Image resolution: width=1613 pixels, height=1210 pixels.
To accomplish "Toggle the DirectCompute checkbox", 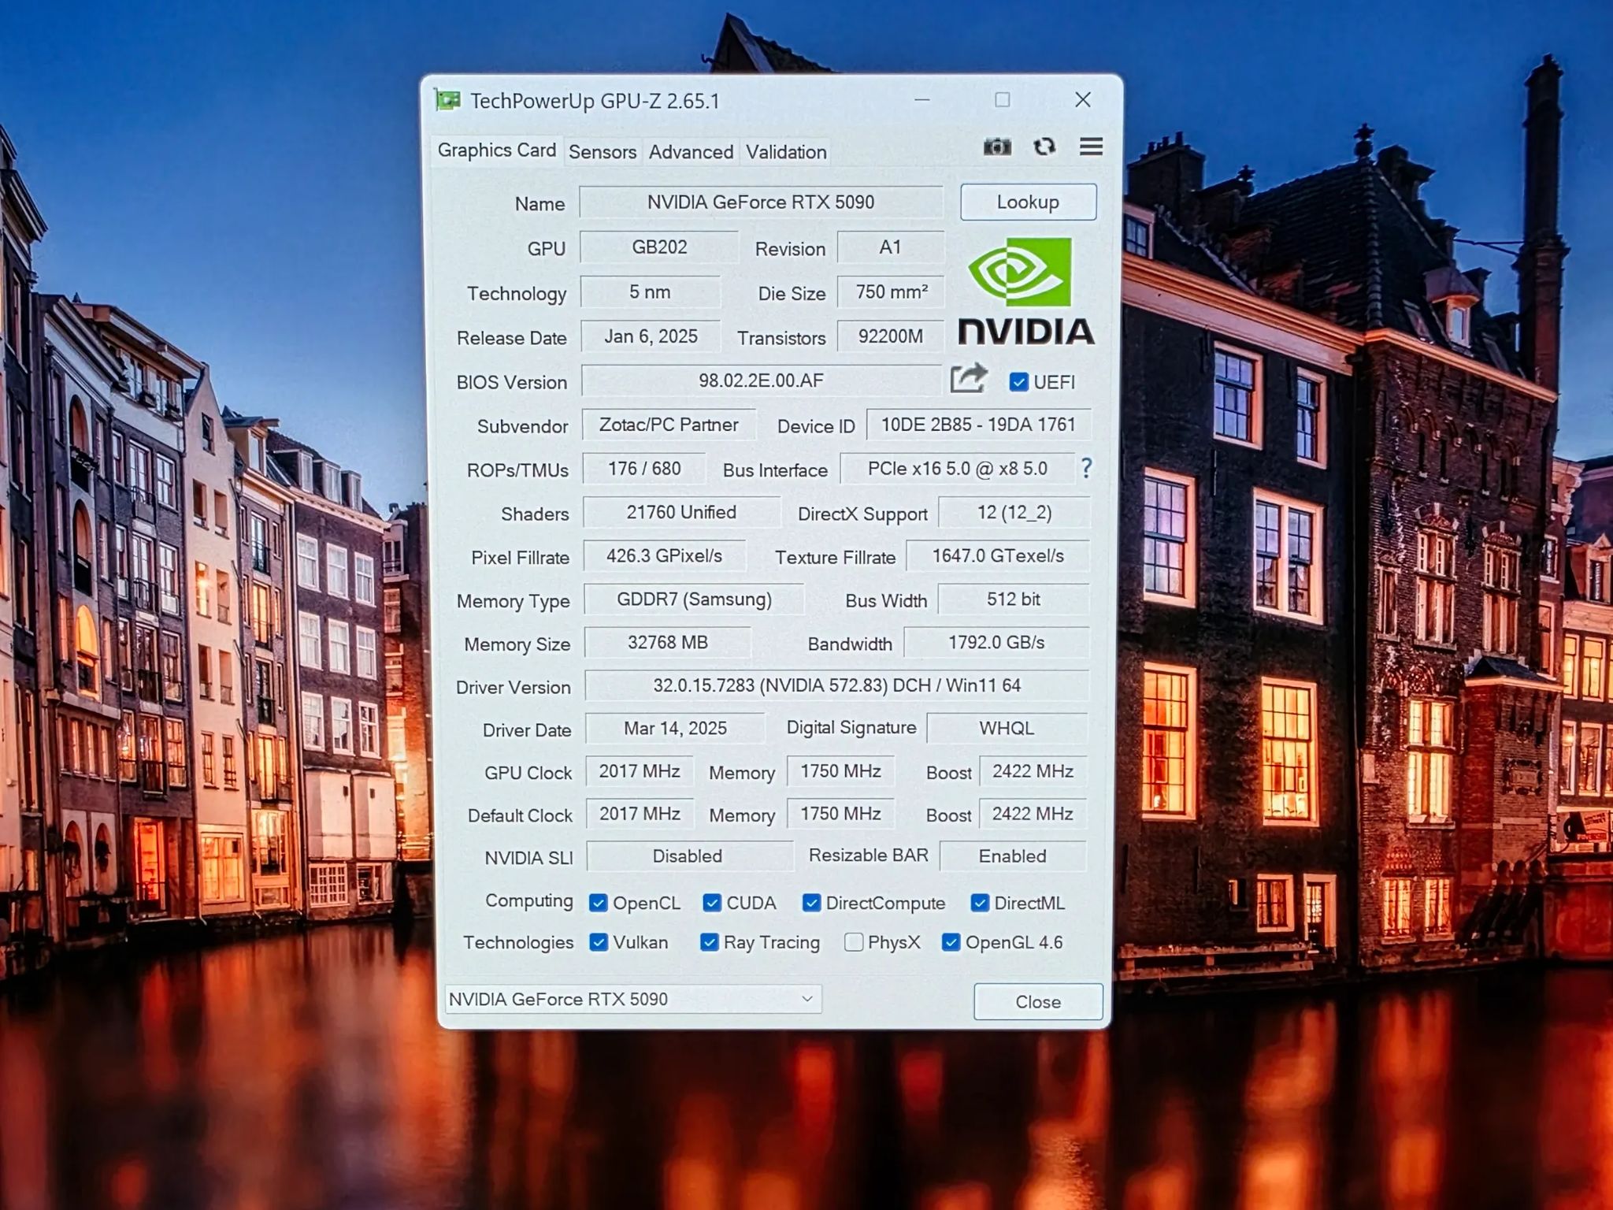I will point(811,903).
